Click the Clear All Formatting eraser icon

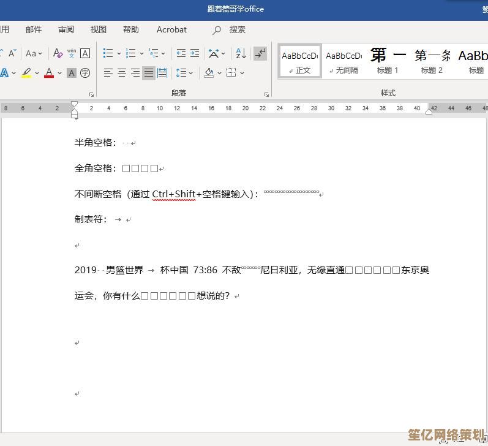(58, 53)
